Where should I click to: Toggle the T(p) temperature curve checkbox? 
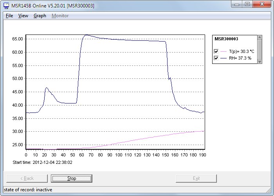click(x=216, y=51)
